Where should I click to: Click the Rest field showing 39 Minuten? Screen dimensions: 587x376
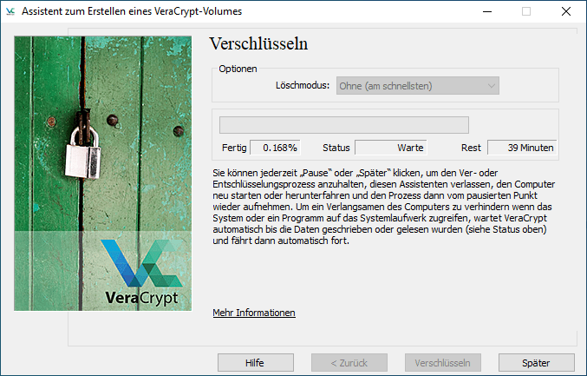click(522, 148)
